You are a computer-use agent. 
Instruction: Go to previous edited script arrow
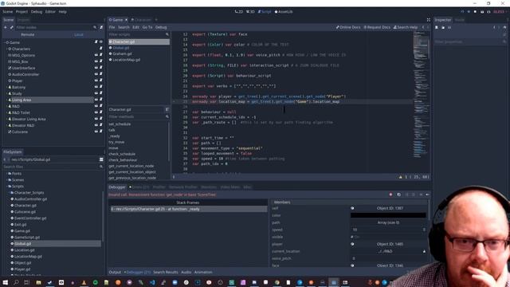click(x=423, y=27)
